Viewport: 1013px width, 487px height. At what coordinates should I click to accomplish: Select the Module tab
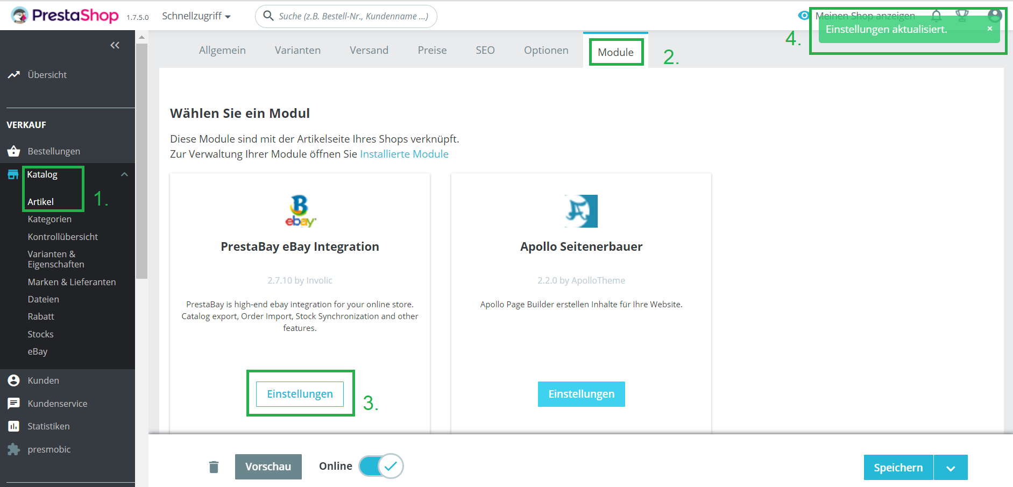coord(615,52)
